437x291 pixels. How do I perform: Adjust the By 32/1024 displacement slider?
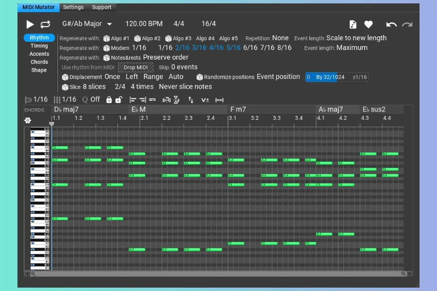tap(330, 77)
